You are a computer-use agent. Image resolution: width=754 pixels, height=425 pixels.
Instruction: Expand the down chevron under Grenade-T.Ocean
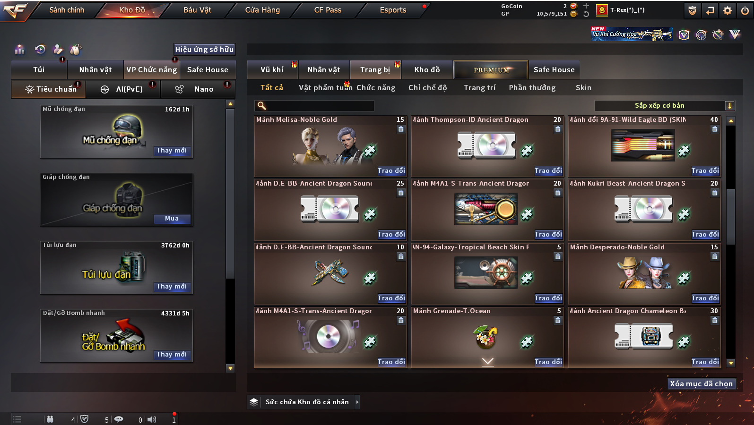[488, 362]
